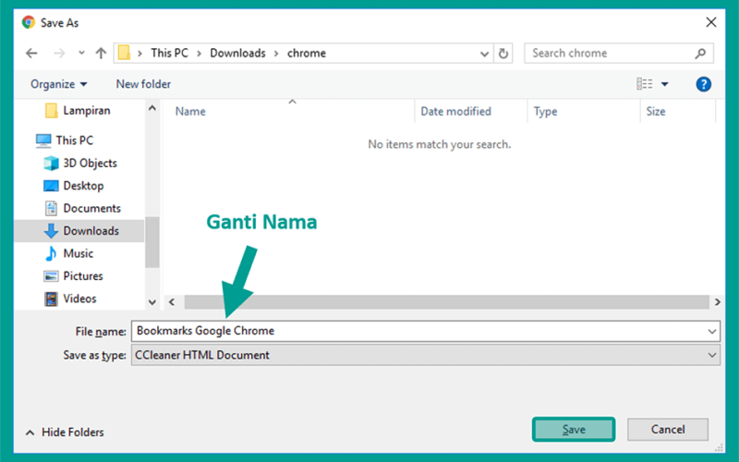
Task: Open Pictures in the sidebar
Action: click(x=73, y=276)
